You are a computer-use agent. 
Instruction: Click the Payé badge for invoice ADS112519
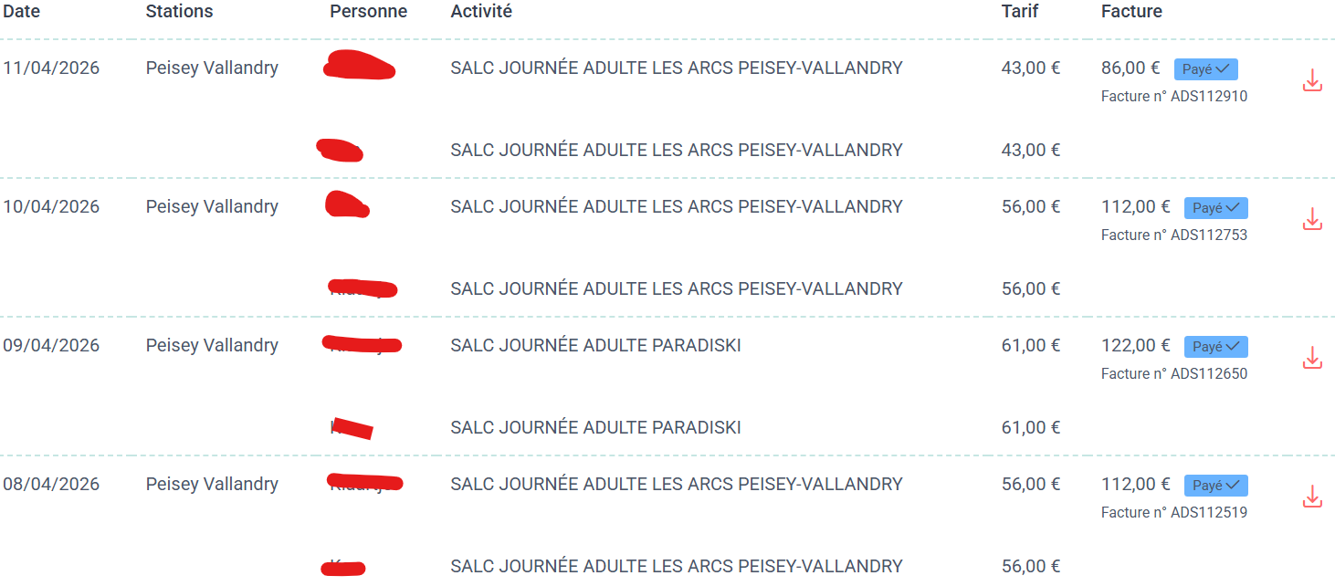pyautogui.click(x=1215, y=486)
